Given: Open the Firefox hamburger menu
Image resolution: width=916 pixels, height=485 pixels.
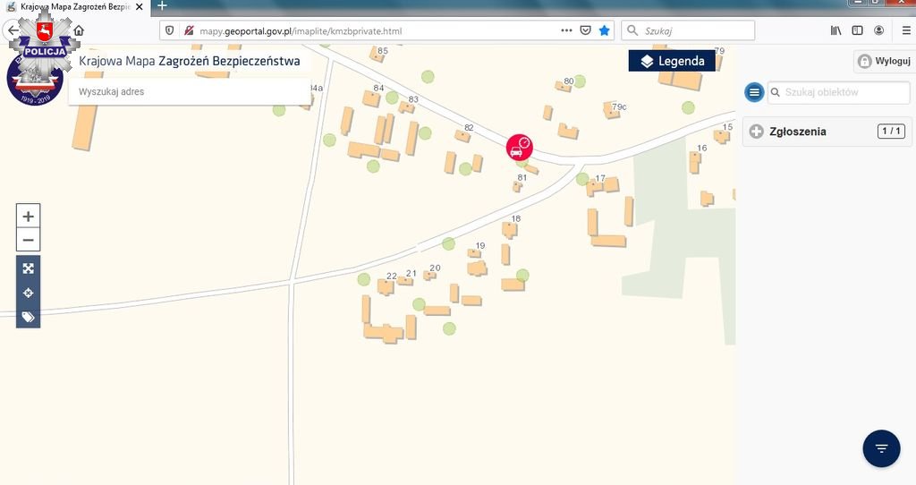Looking at the screenshot, I should (906, 30).
